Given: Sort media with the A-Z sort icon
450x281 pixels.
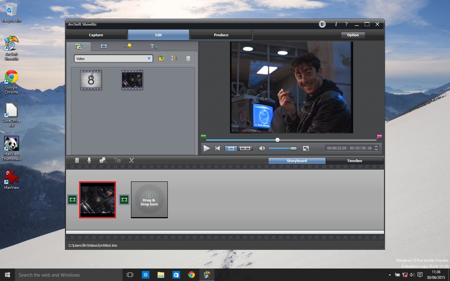Looking at the screenshot, I should coord(174,58).
